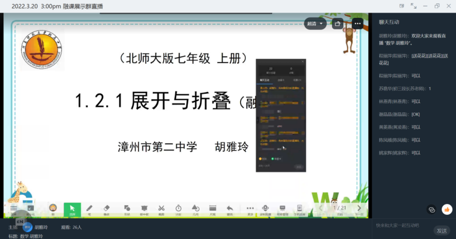Select the 聊天互动 chat tab header
This screenshot has width=456, height=239.
click(389, 22)
